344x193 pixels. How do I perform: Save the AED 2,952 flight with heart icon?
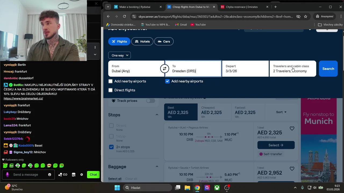292,169
